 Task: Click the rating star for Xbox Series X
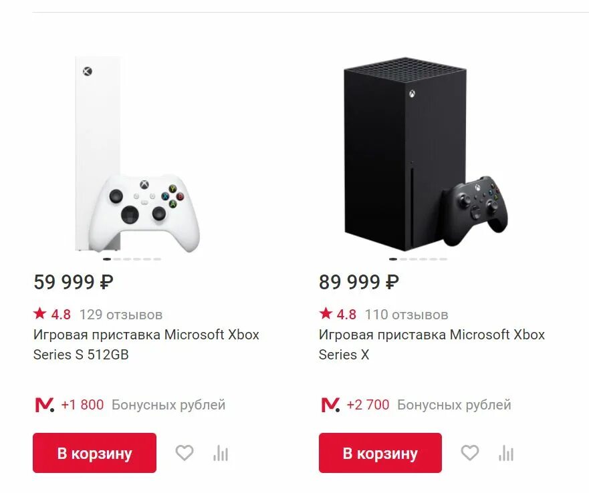(x=326, y=313)
